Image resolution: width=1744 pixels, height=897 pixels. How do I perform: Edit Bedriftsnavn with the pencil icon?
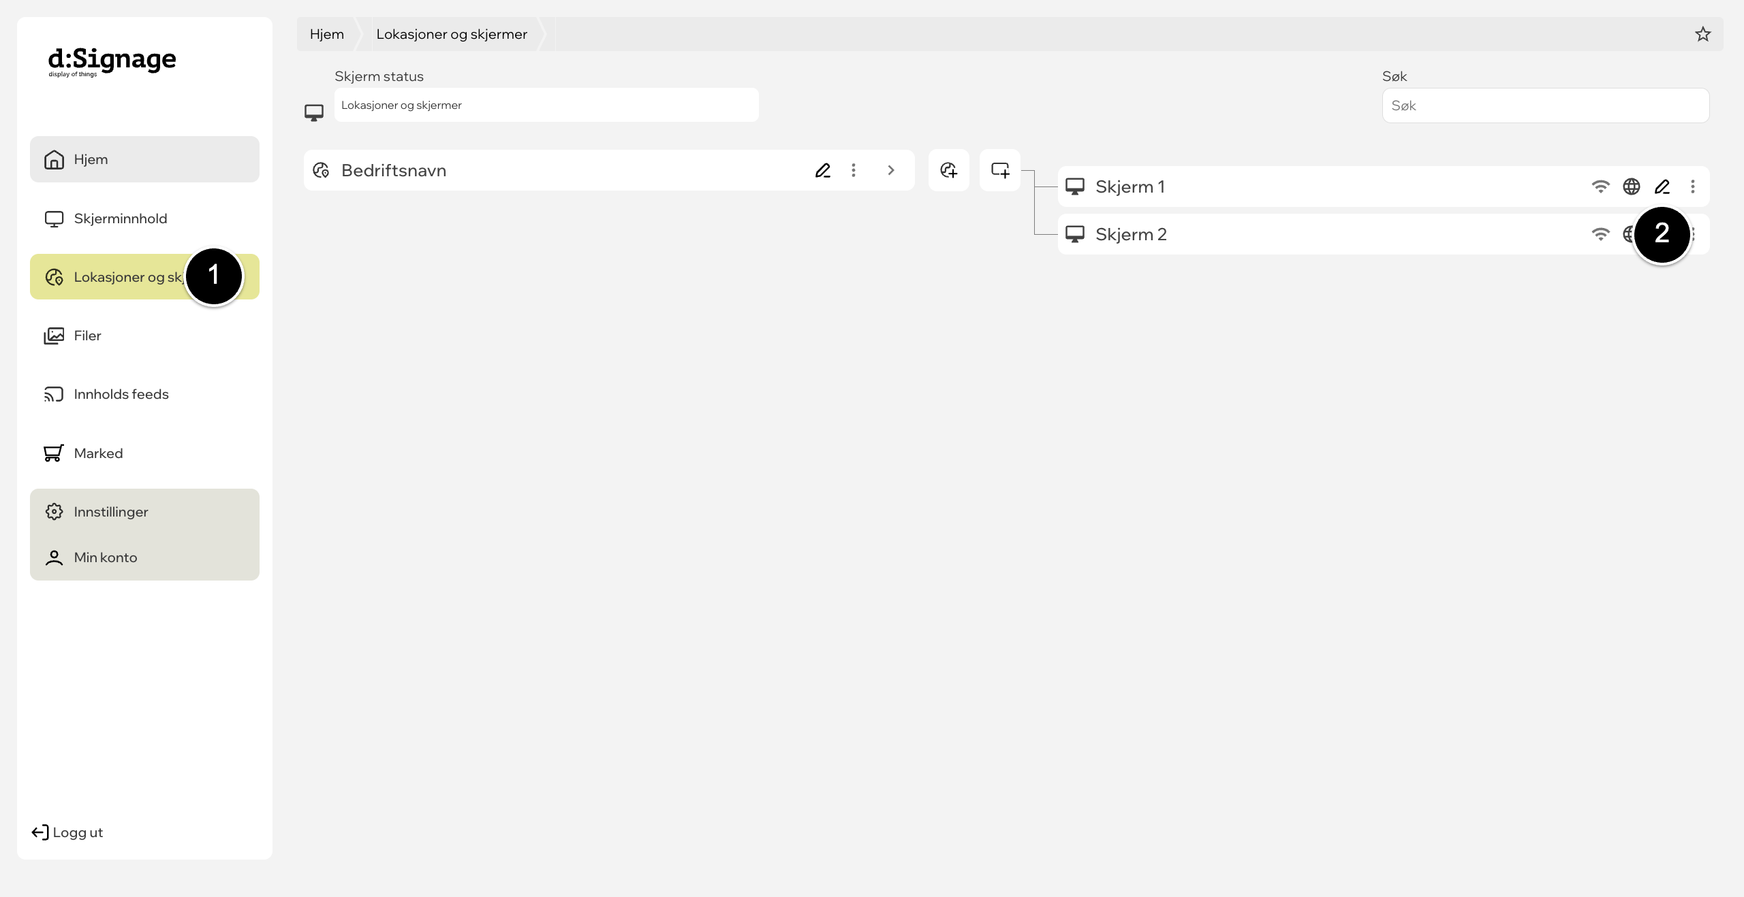[x=823, y=170]
